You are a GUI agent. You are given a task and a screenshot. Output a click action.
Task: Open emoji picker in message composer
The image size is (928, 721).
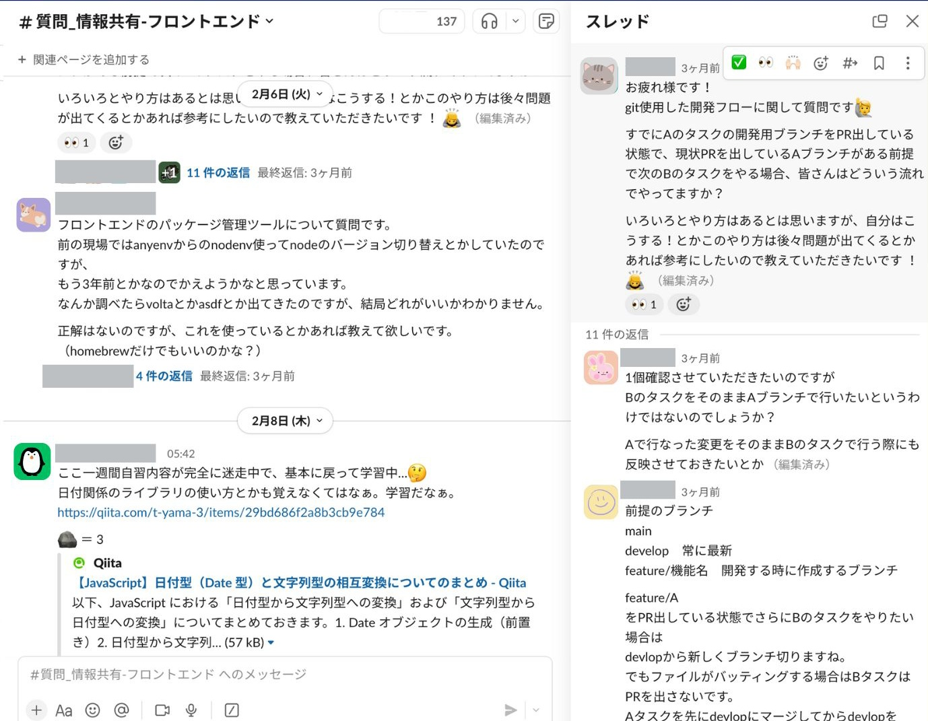click(x=93, y=710)
